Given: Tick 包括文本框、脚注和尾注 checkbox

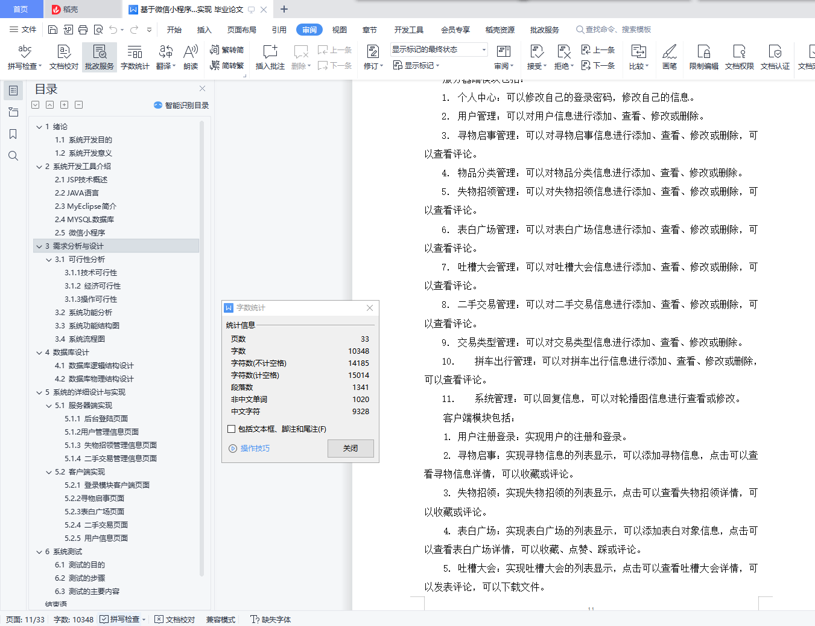Looking at the screenshot, I should [231, 429].
